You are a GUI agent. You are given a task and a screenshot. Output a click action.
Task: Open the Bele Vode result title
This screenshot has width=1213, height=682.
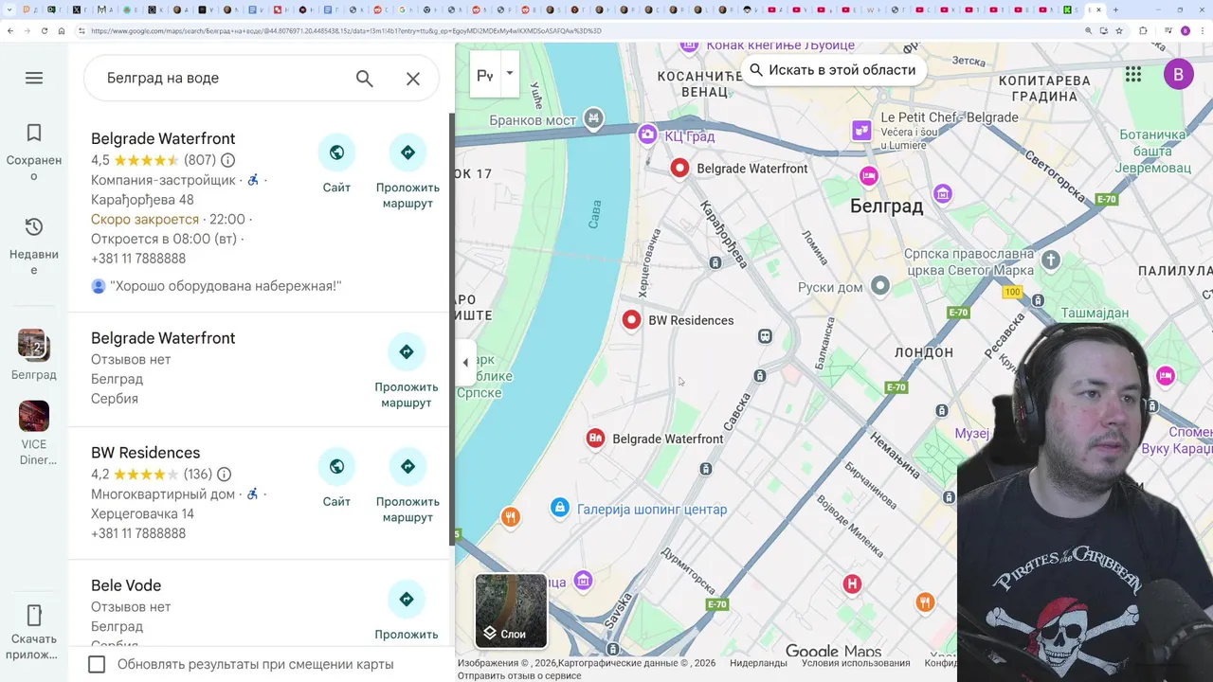tap(126, 585)
